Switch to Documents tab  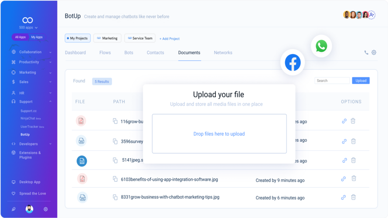[x=189, y=53]
